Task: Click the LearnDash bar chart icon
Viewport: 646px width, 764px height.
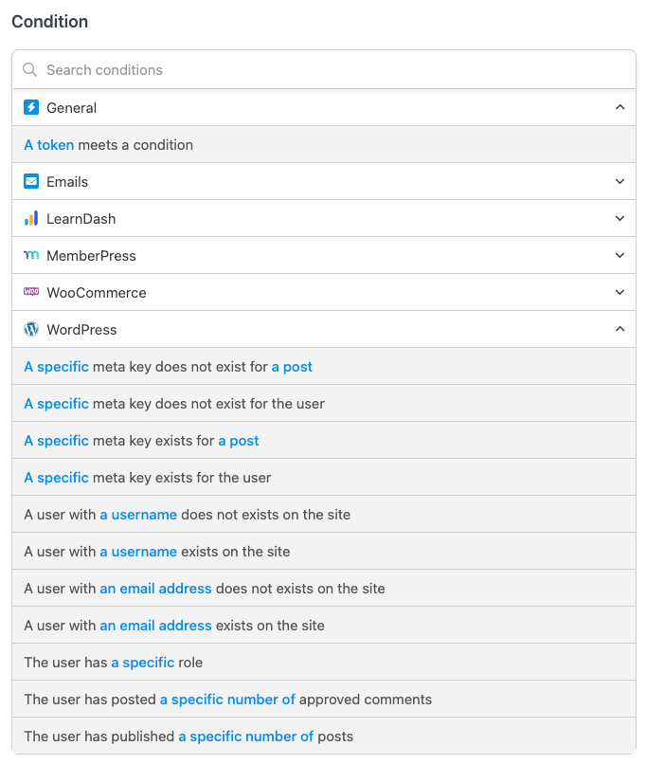Action: (31, 218)
